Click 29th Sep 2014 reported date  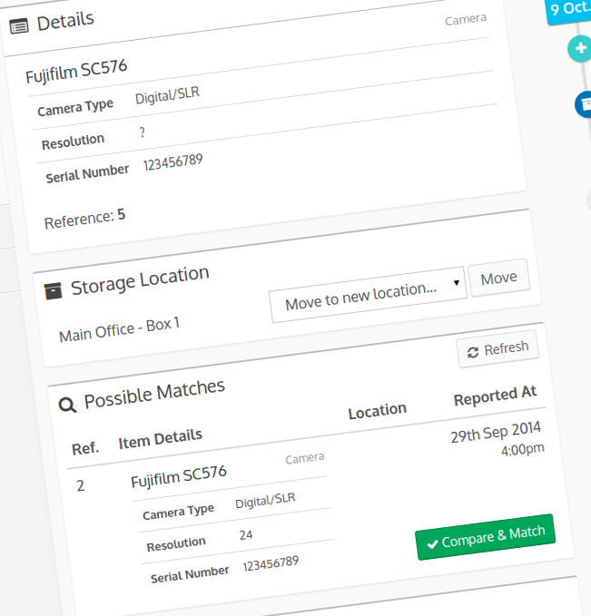click(x=496, y=432)
